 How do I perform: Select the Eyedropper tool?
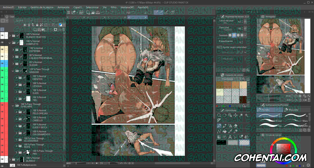230,131
